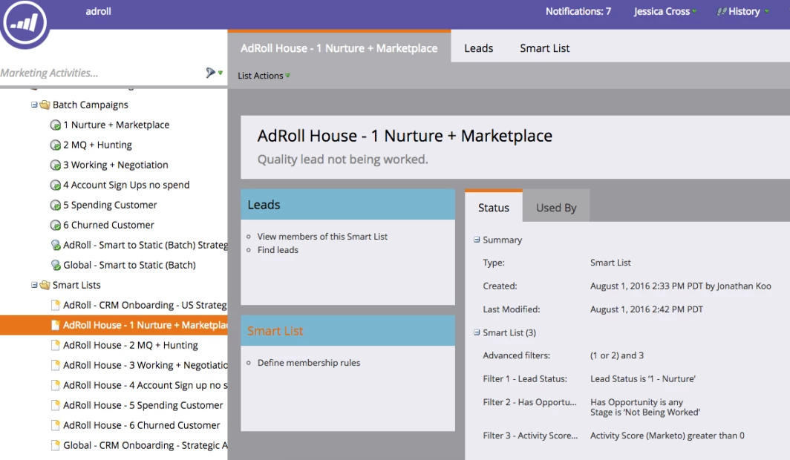Viewport: 790px width, 460px height.
Task: Click the 5 Spending Customer campaign icon
Action: point(56,206)
